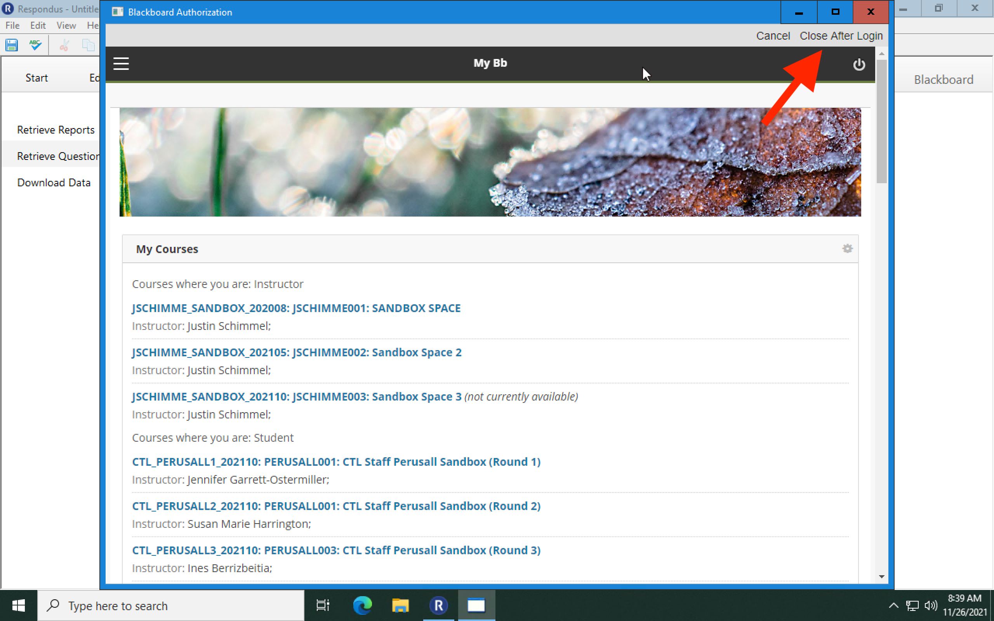Click the My Courses module heading
Viewport: 994px width, 621px height.
(167, 249)
